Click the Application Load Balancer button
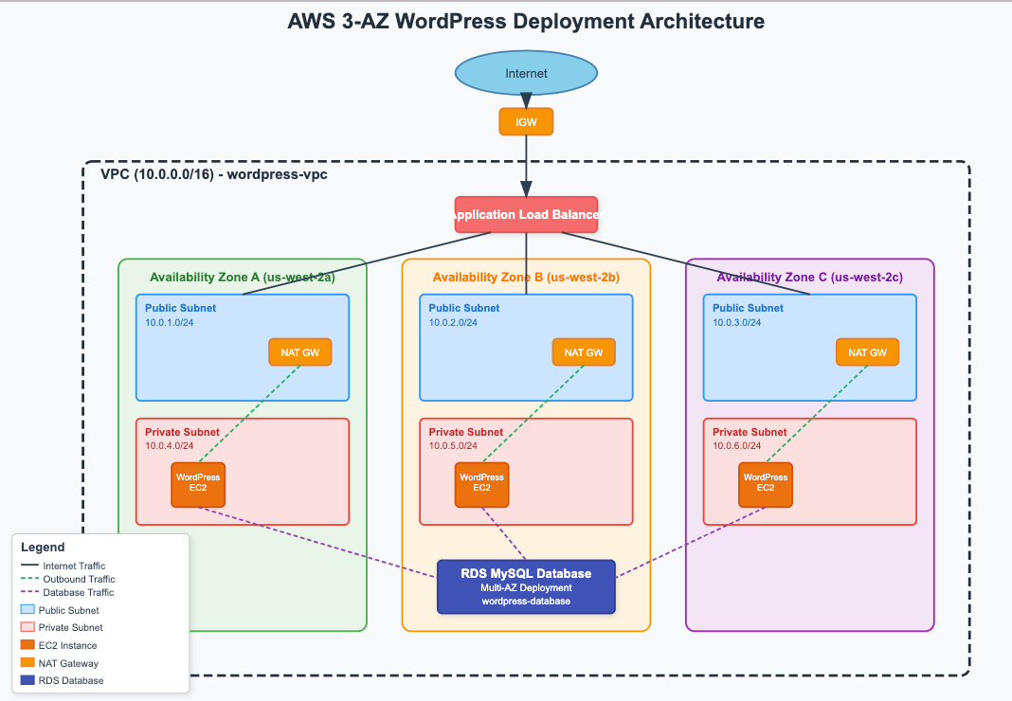The image size is (1012, 701). coord(526,215)
